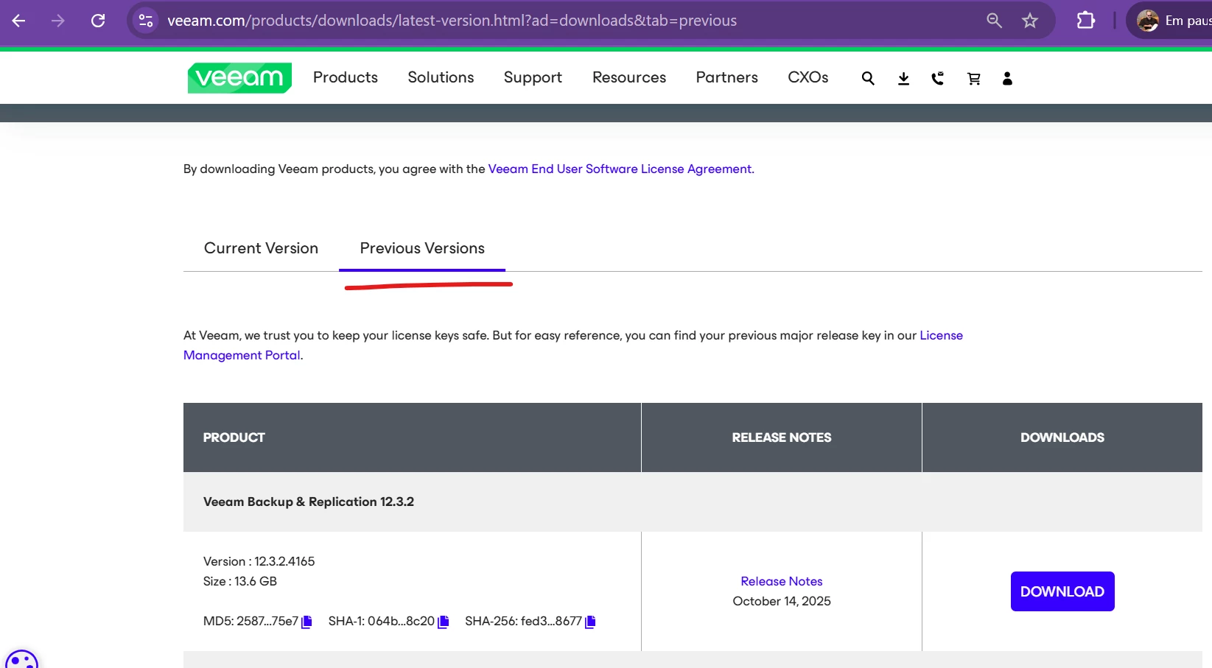Download Veeam Backup & Replication 12.3.2
Image resolution: width=1212 pixels, height=668 pixels.
click(1062, 591)
